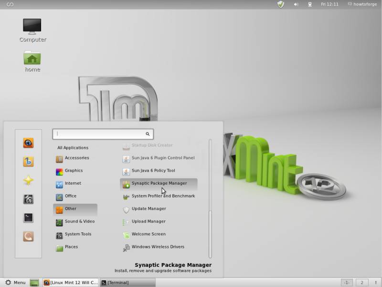Image resolution: width=382 pixels, height=287 pixels.
Task: Switch to the Terminal taskbar window
Action: point(127,283)
